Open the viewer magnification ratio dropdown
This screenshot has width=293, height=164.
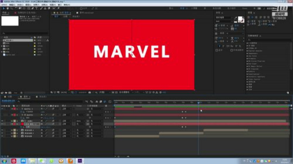64,93
